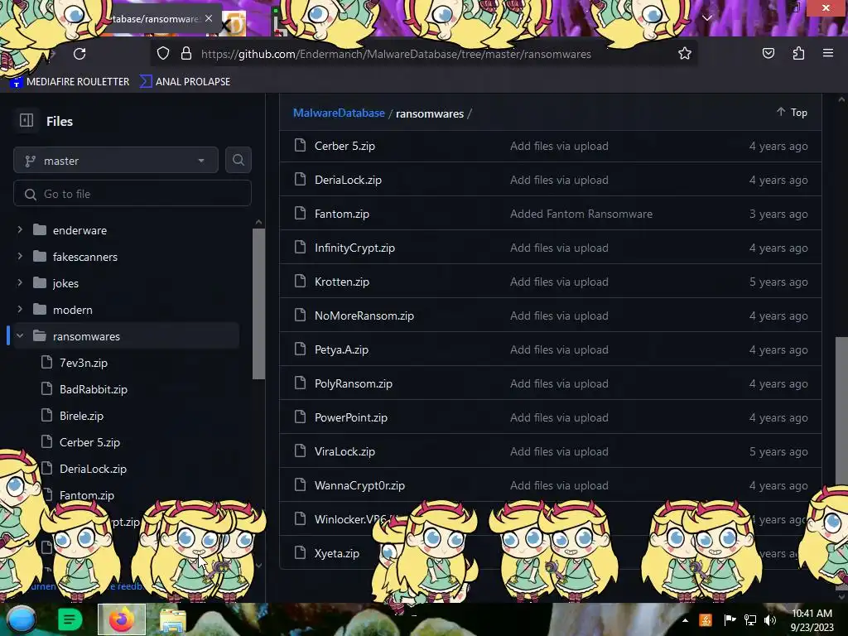Jump to Top of the page
Viewport: 848px width, 636px height.
click(x=792, y=112)
